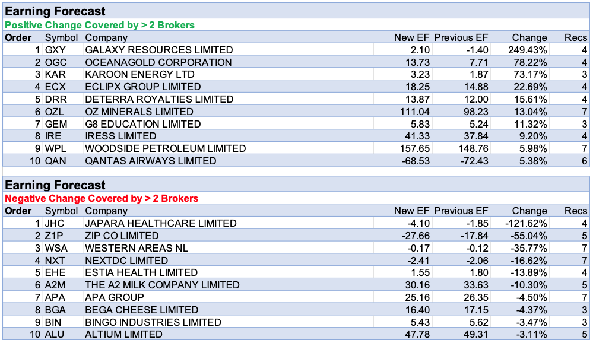Click the KAR symbol cell
Screen dimensions: 593x343
(x=55, y=75)
